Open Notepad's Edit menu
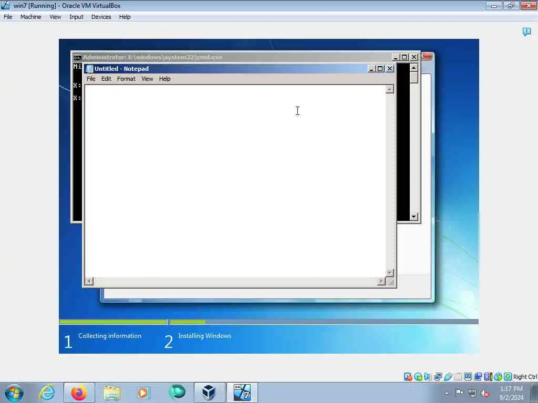The width and height of the screenshot is (538, 403). [x=106, y=79]
